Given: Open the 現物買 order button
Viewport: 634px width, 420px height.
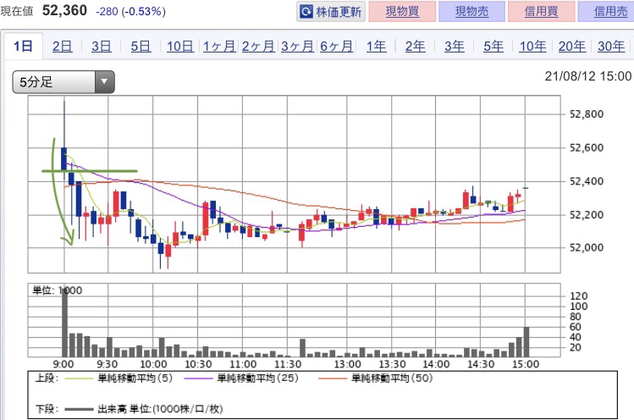Looking at the screenshot, I should (402, 12).
